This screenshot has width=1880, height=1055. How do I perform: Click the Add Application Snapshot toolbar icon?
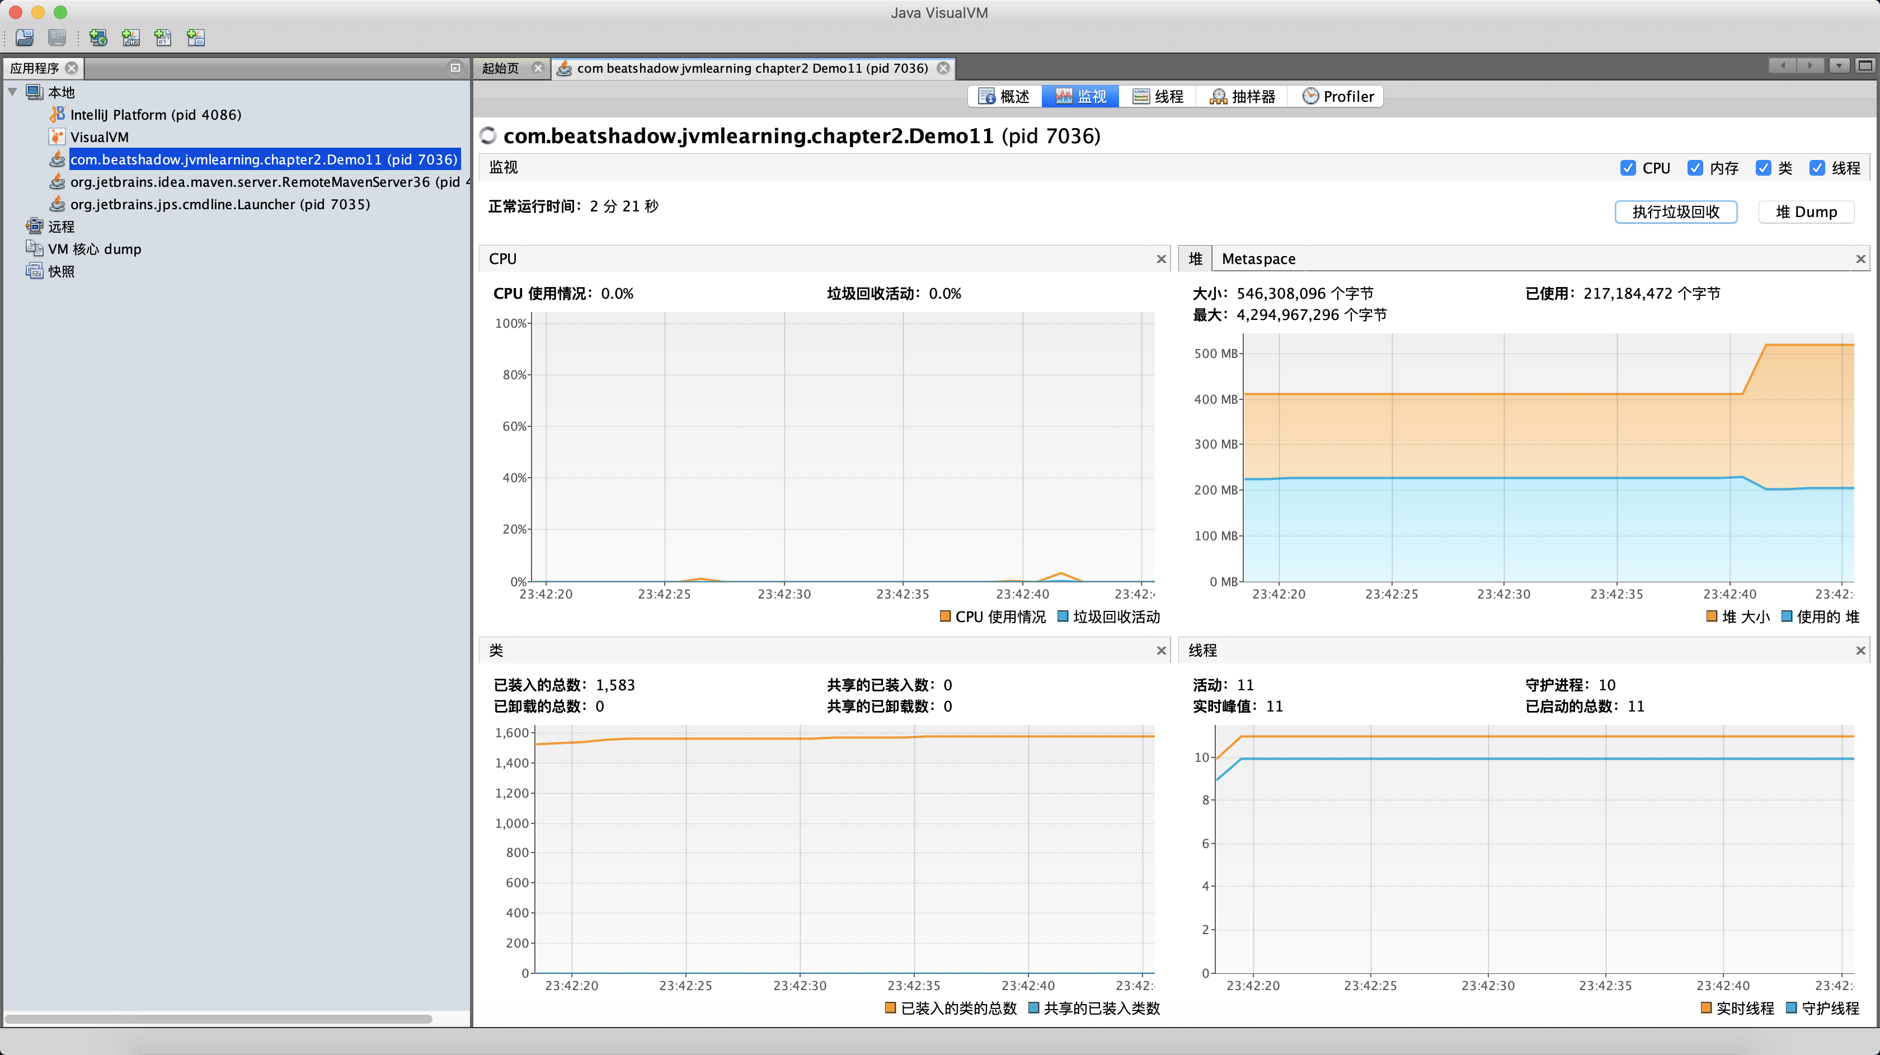click(x=196, y=37)
